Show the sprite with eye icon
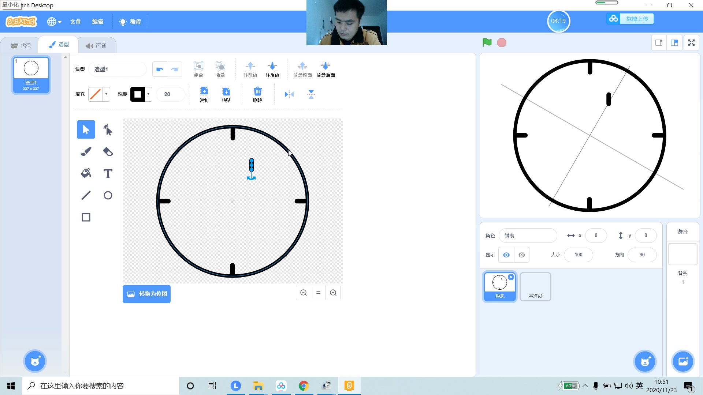 (506, 255)
